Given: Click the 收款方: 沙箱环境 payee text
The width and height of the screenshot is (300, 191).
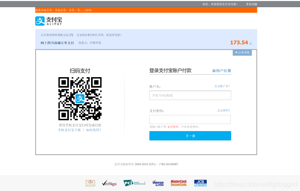Looking at the screenshot, I should tap(90, 43).
